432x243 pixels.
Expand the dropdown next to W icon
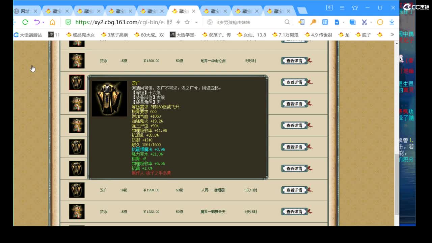point(344,23)
